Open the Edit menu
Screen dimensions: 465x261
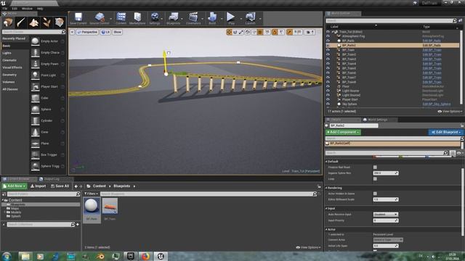[15, 9]
